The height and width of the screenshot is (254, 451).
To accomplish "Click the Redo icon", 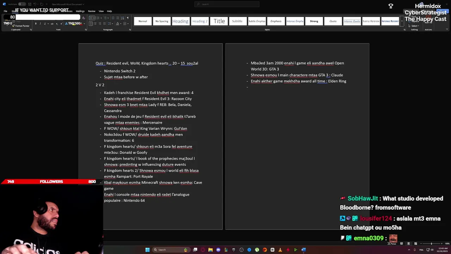I will [42, 4].
